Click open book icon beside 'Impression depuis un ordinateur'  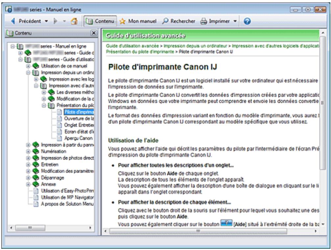(x=36, y=73)
